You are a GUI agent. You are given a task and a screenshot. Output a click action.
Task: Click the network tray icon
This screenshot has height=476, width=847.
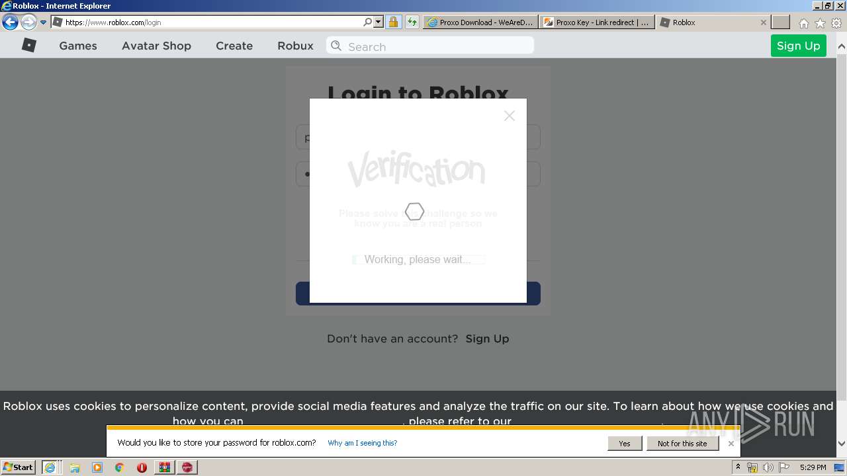click(752, 467)
